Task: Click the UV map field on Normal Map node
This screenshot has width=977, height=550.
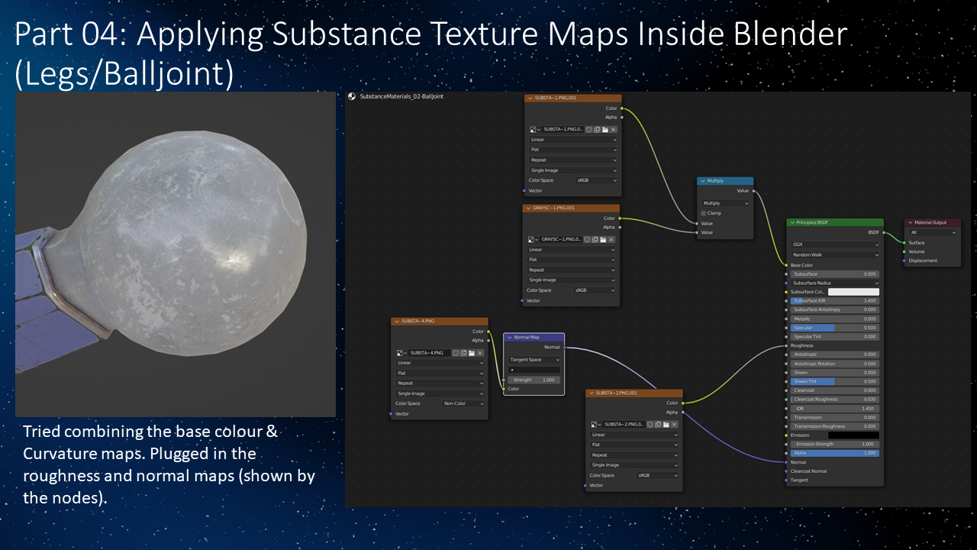Action: 534,370
